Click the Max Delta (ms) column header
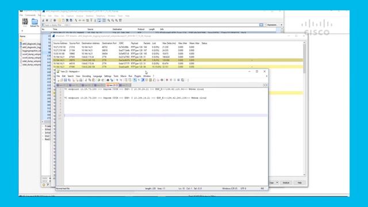Viewport: 368px width, 207px height. [x=169, y=44]
